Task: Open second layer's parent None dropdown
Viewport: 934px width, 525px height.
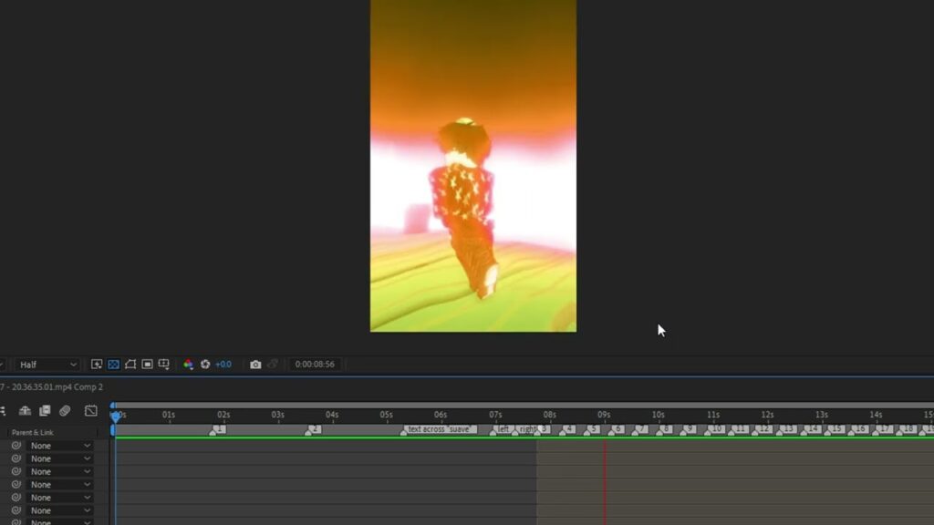Action: point(60,458)
